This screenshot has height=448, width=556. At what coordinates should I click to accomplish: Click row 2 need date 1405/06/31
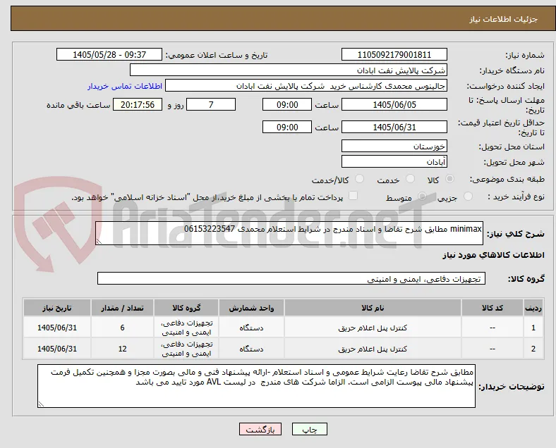tap(57, 349)
